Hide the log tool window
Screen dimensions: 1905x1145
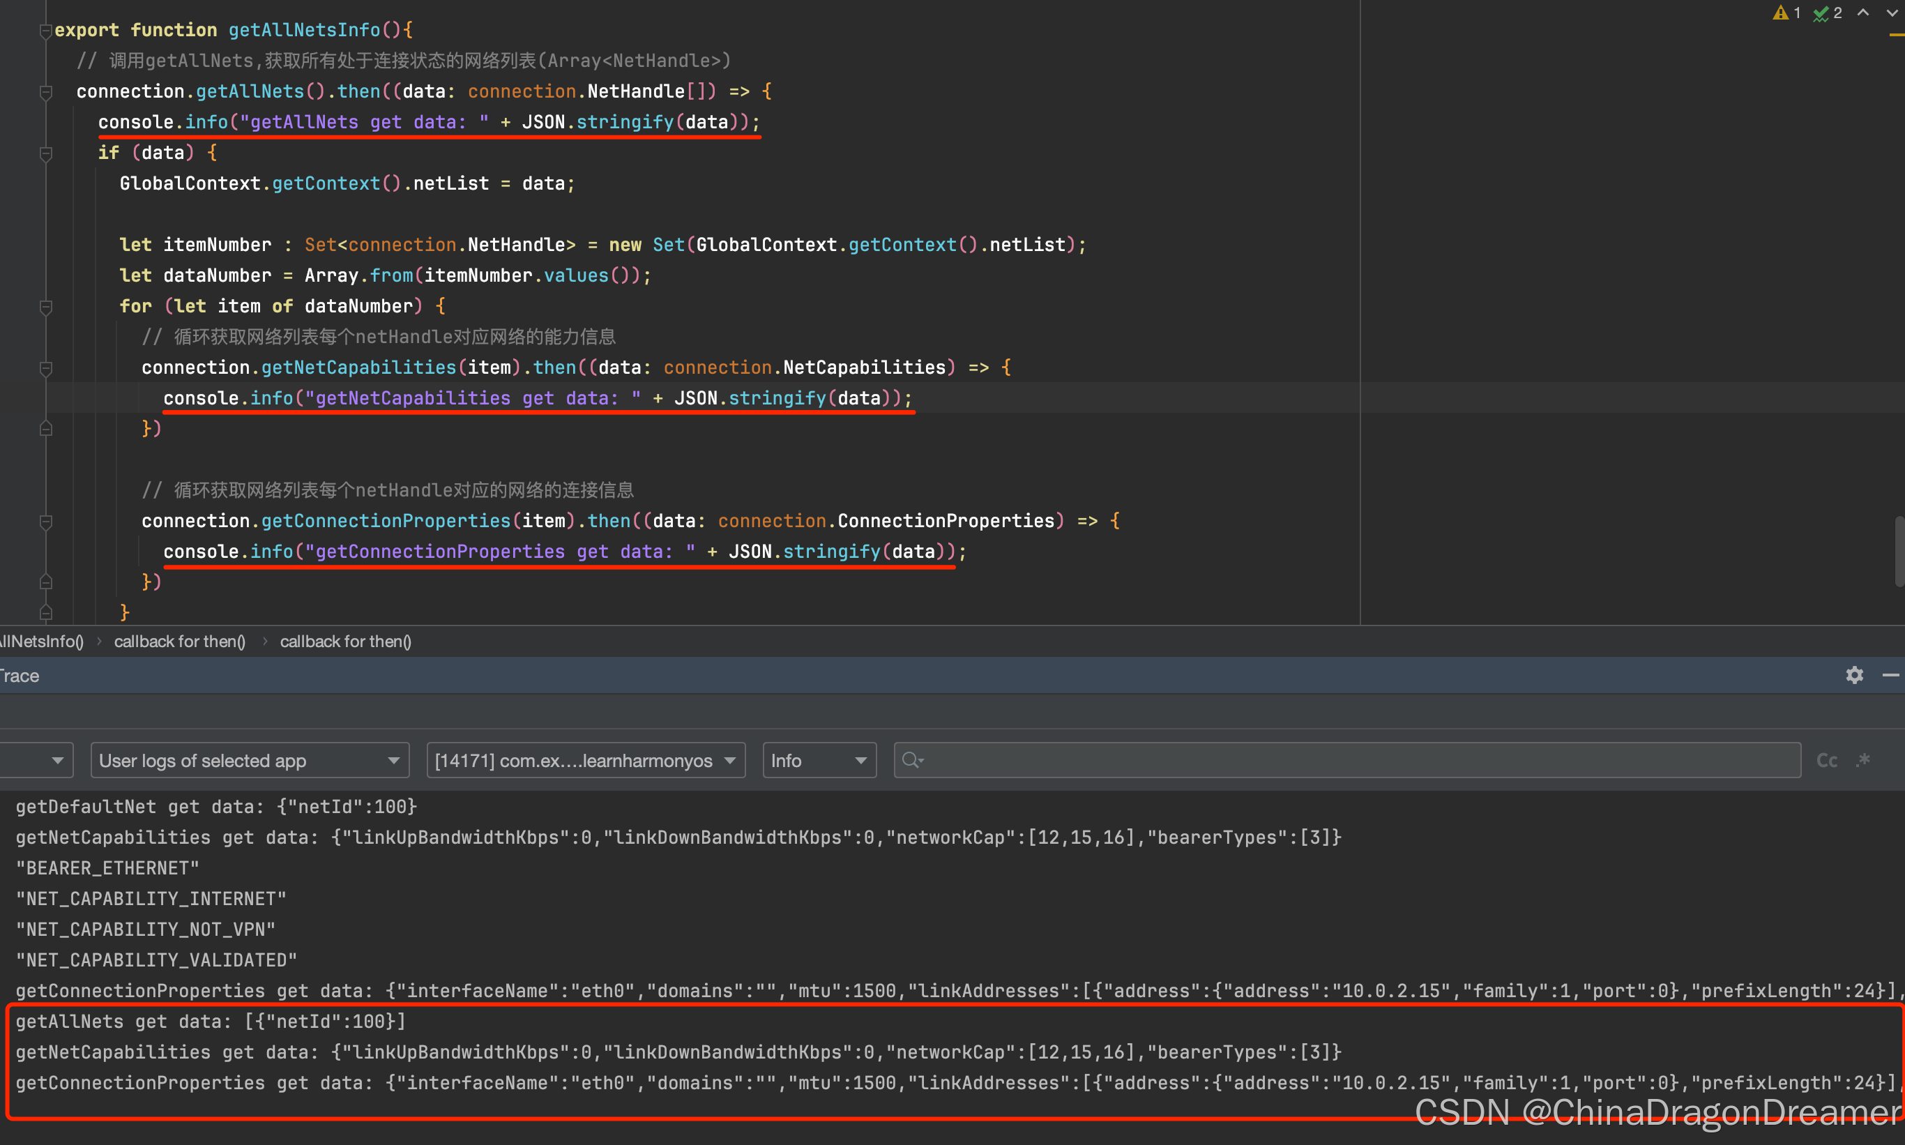1890,675
